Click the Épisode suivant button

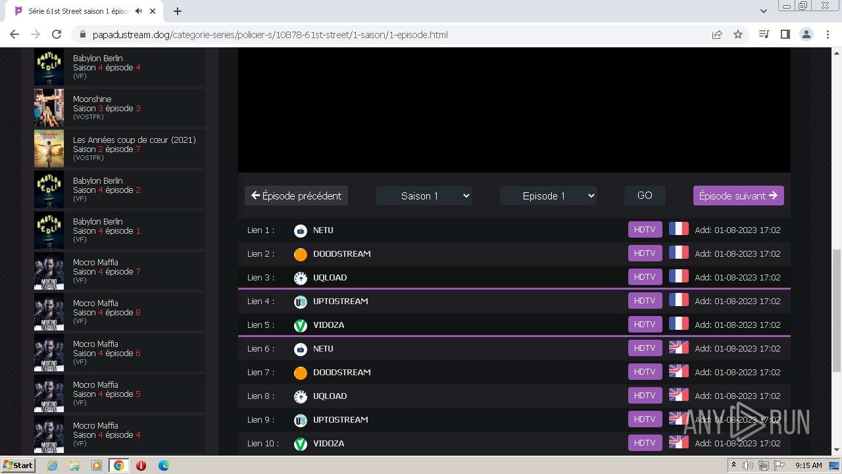[738, 196]
